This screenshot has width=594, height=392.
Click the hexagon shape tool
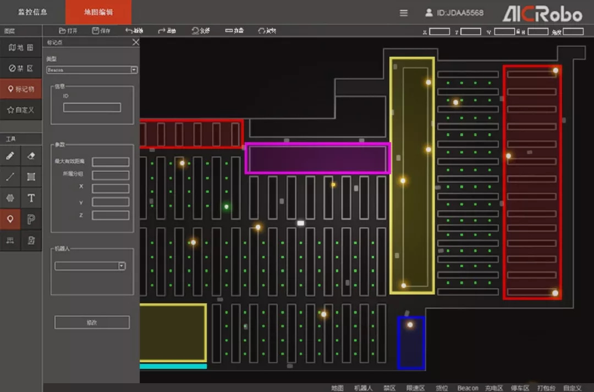pos(10,198)
